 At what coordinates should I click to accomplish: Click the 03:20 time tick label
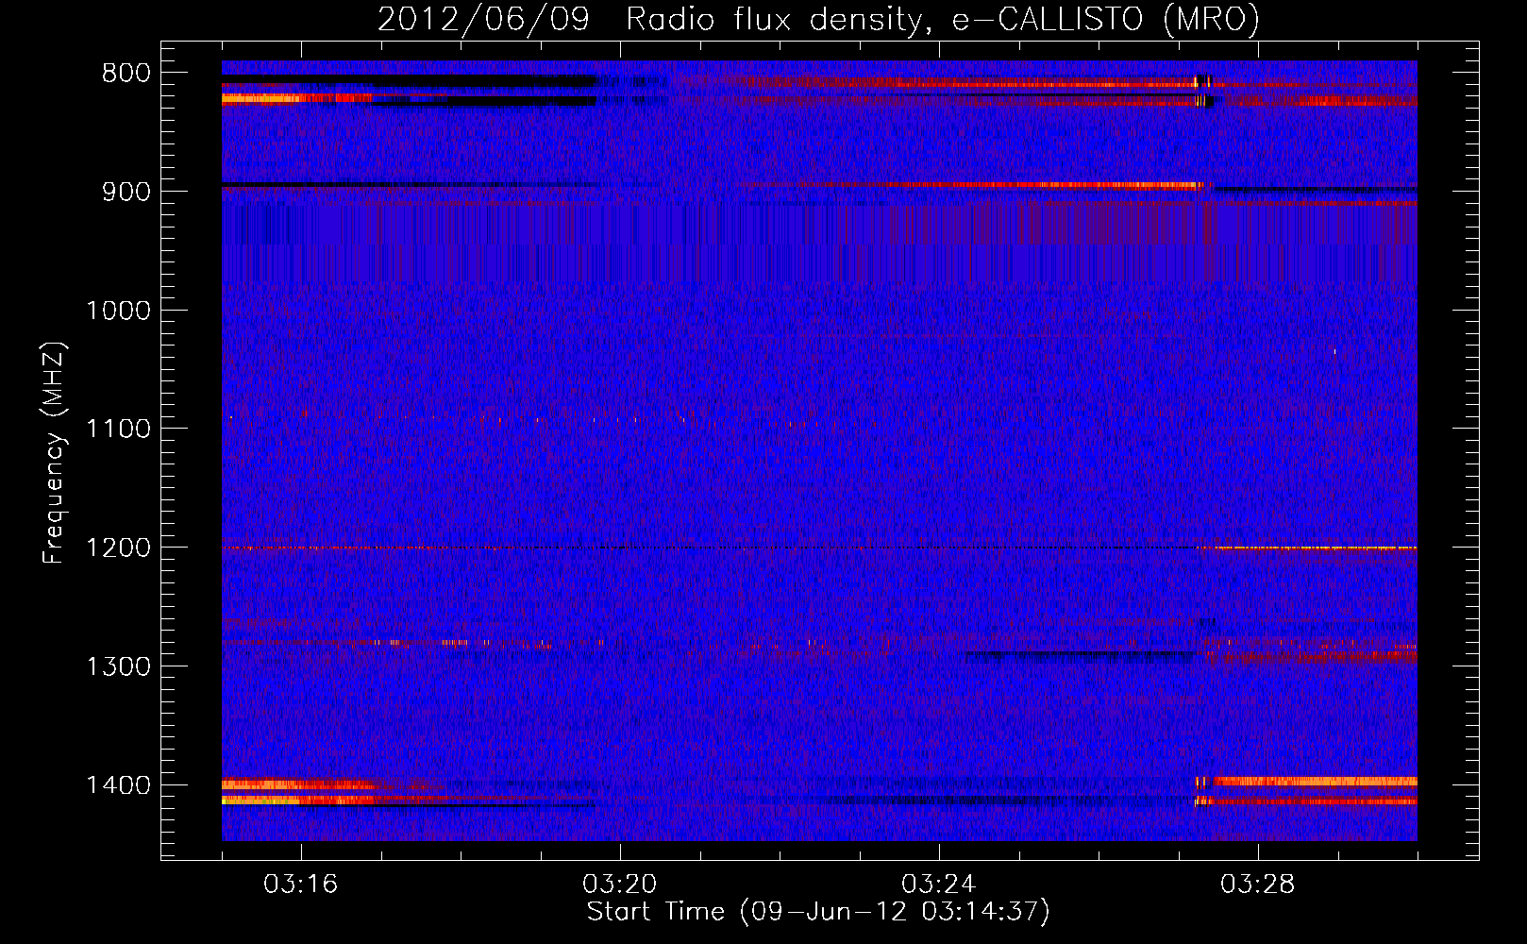[x=619, y=885]
